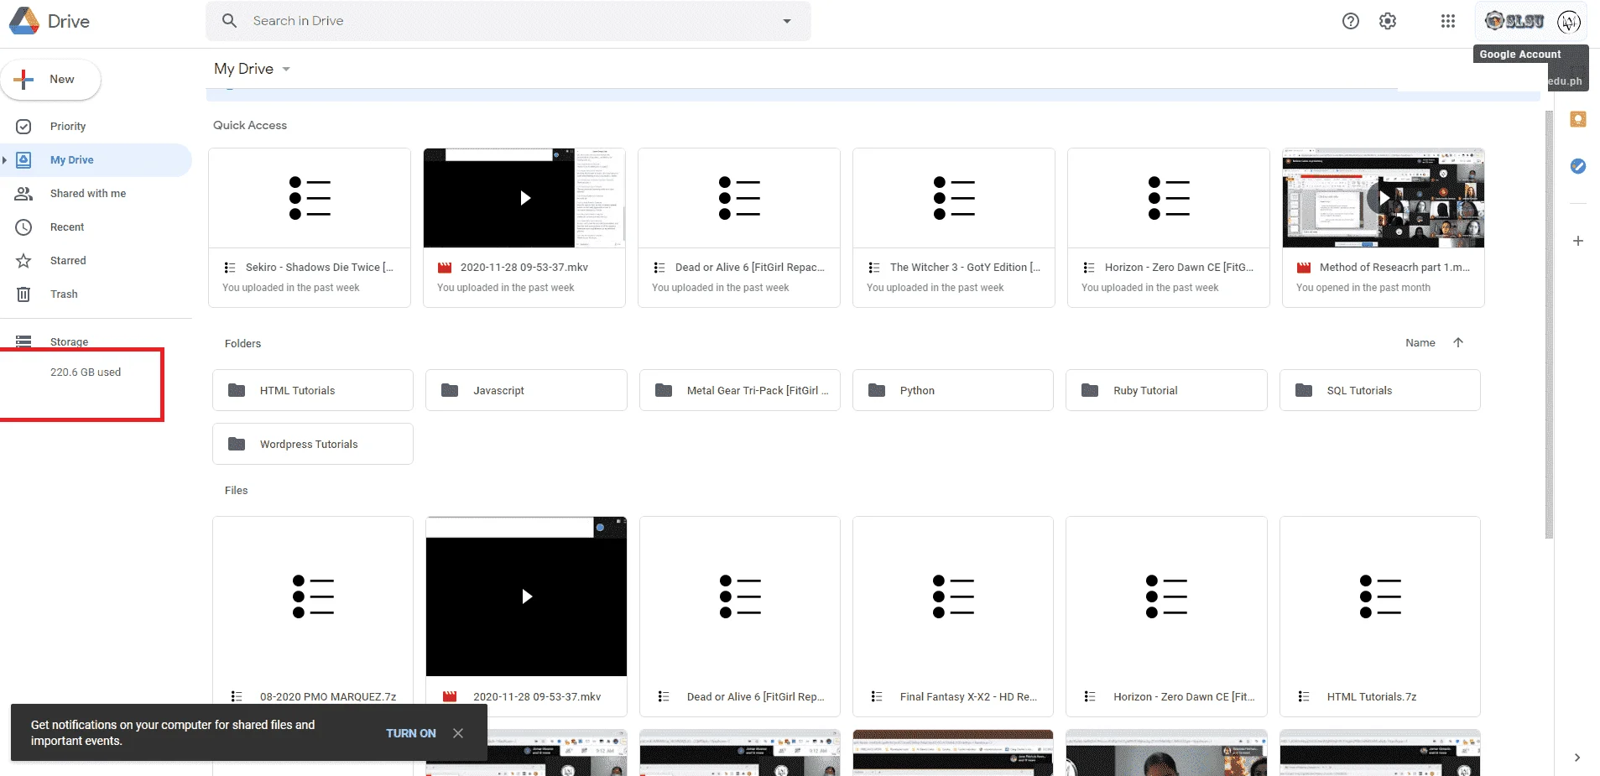Click the plus Get add-ons icon
The width and height of the screenshot is (1600, 776).
[x=1577, y=241]
